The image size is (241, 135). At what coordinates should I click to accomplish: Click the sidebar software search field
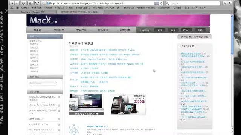(x=43, y=84)
